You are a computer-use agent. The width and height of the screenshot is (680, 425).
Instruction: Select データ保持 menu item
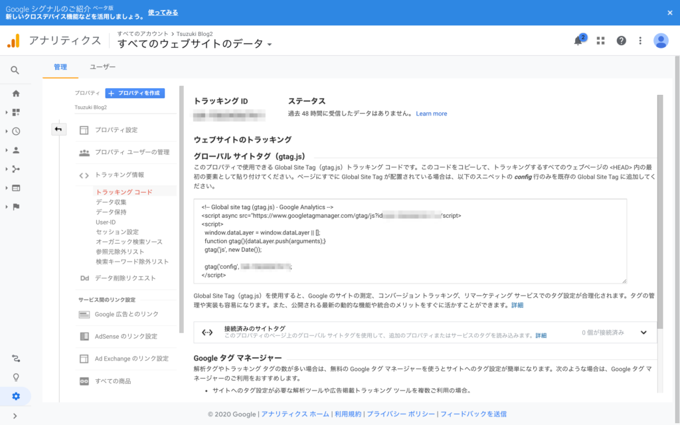[111, 212]
